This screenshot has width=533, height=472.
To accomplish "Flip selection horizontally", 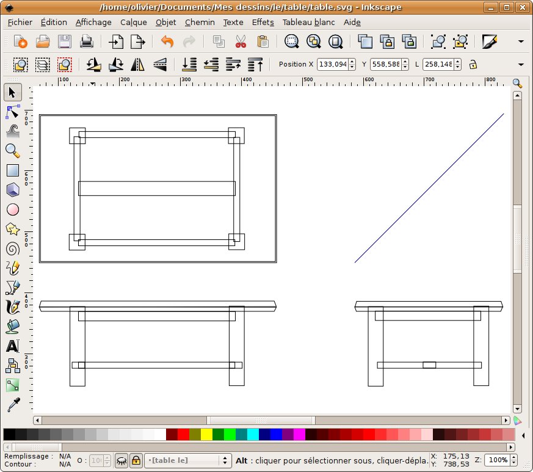I will click(137, 64).
